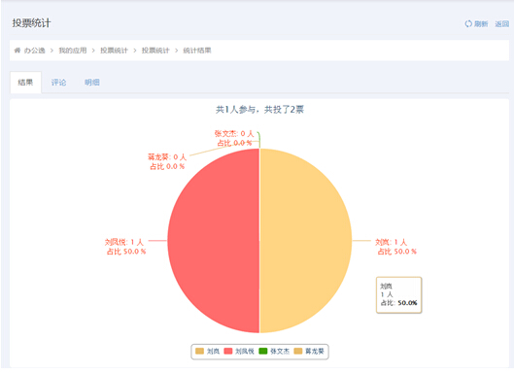
Task: Switch to the 明细 tab
Action: click(92, 83)
